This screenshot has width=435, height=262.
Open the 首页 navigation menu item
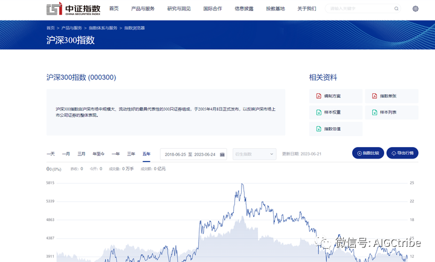click(x=114, y=8)
